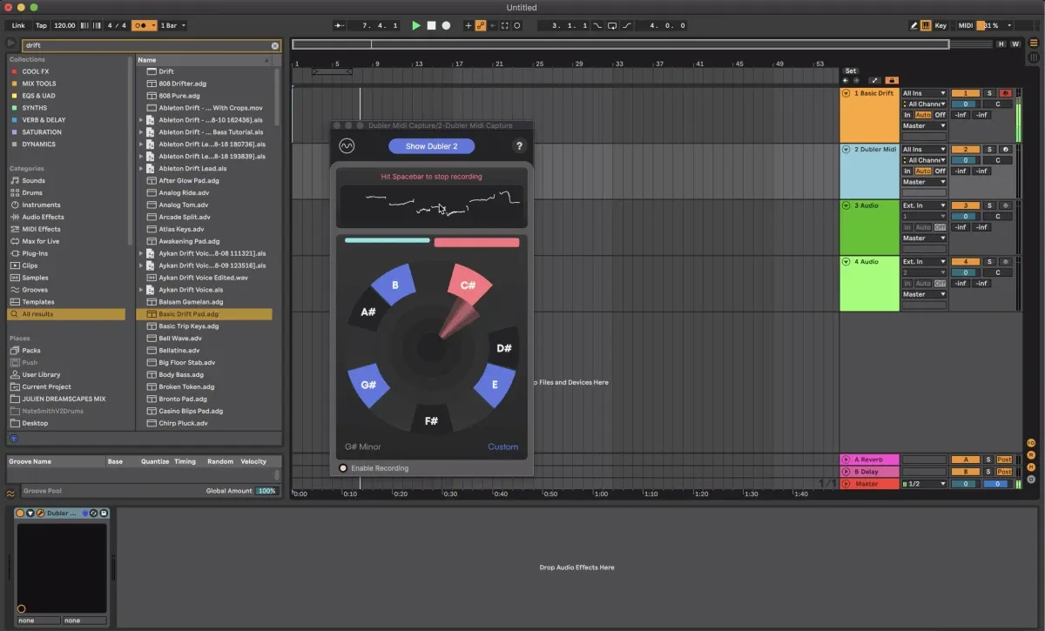This screenshot has height=631, width=1045.
Task: Toggle the arrangement lock icon
Action: (891, 81)
